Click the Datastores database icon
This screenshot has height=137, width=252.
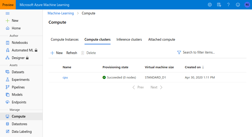[8, 124]
